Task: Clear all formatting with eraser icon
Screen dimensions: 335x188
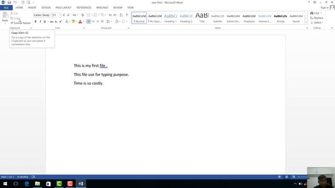Action: pyautogui.click(x=83, y=15)
